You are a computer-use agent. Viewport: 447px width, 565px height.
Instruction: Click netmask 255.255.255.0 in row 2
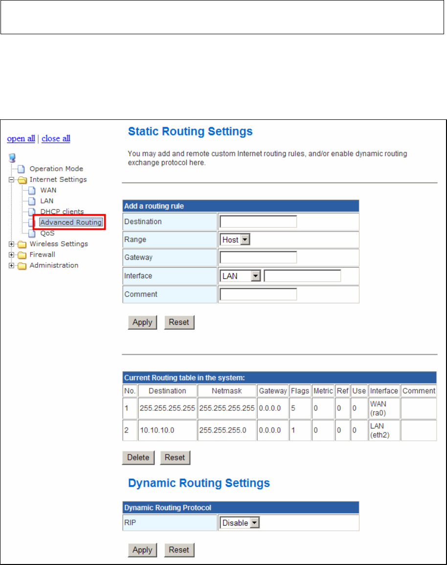pyautogui.click(x=223, y=430)
